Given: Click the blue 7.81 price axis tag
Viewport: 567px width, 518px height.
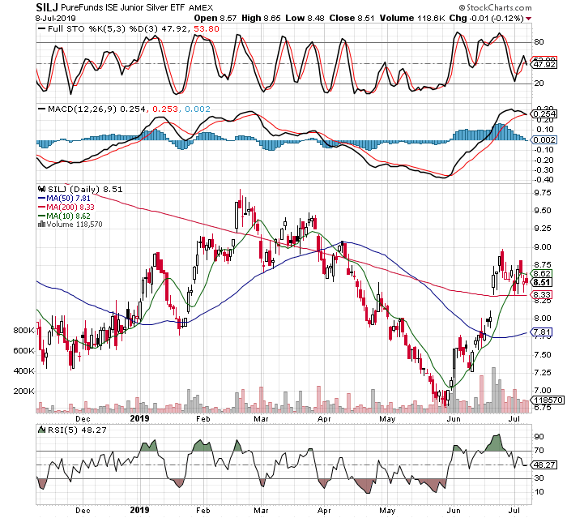Looking at the screenshot, I should click(542, 332).
